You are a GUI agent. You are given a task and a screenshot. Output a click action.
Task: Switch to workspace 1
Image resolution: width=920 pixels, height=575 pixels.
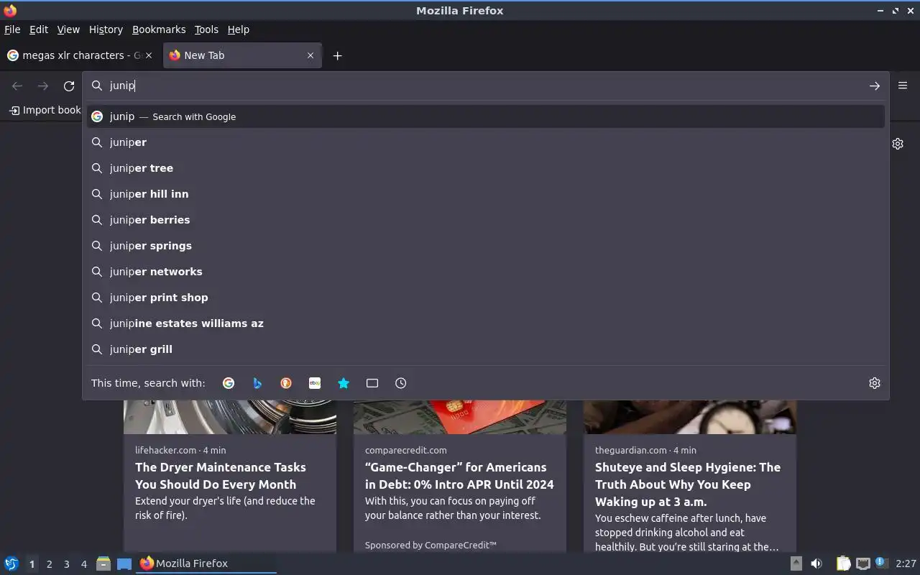tap(32, 564)
